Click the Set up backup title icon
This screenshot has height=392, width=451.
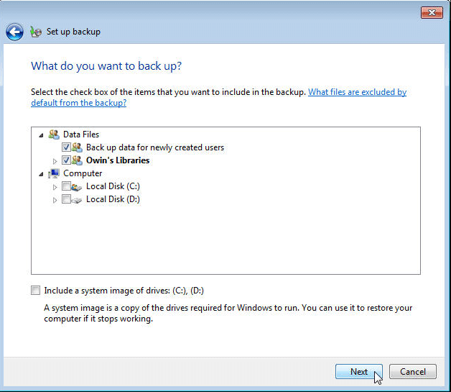tap(36, 32)
